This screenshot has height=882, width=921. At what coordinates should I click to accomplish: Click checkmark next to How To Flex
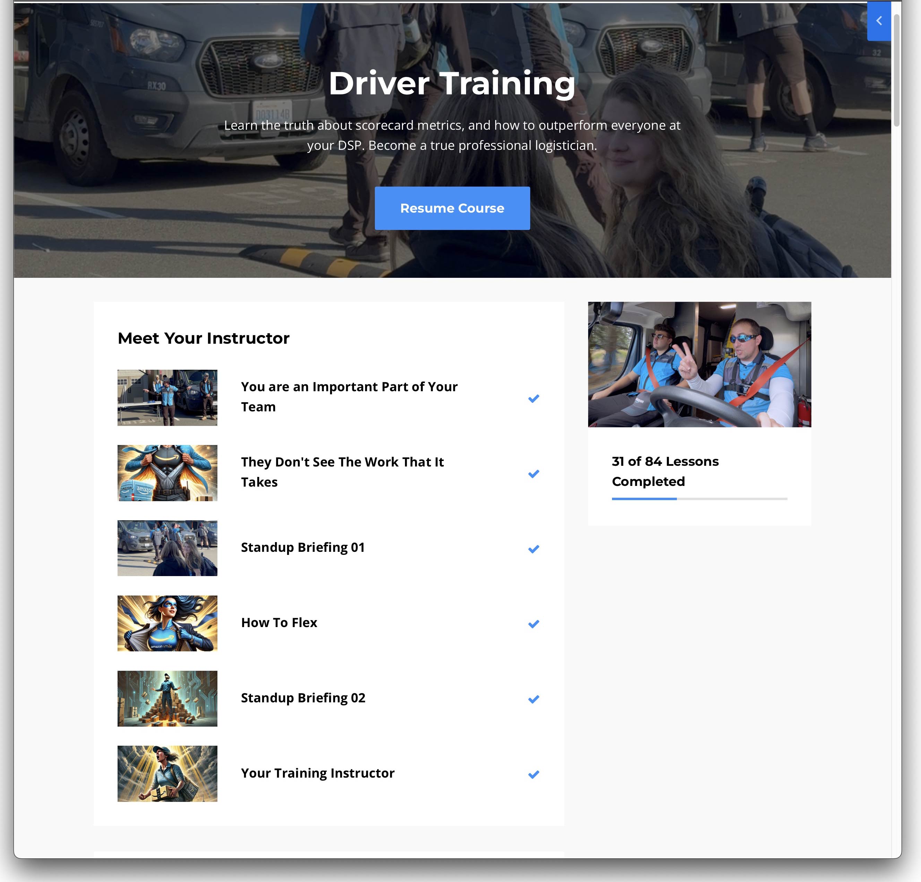pos(533,624)
